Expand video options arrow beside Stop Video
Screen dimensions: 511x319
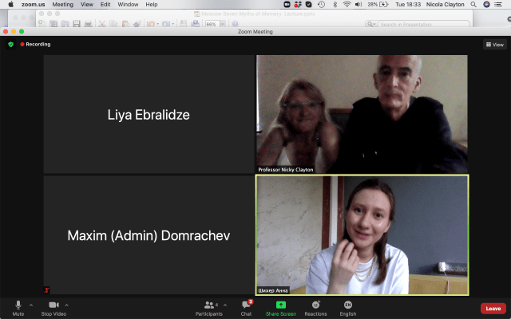(x=66, y=305)
